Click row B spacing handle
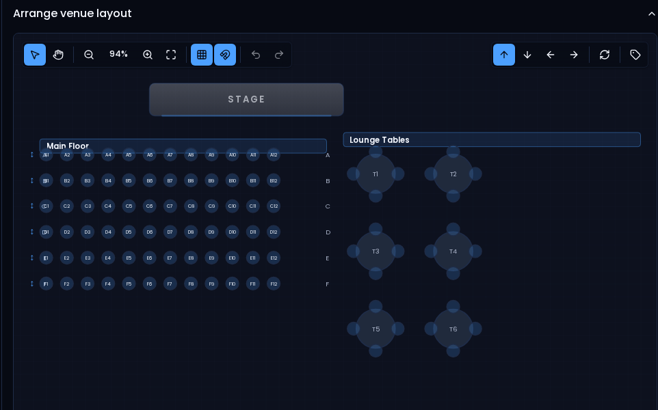The height and width of the screenshot is (410, 658). [32, 180]
